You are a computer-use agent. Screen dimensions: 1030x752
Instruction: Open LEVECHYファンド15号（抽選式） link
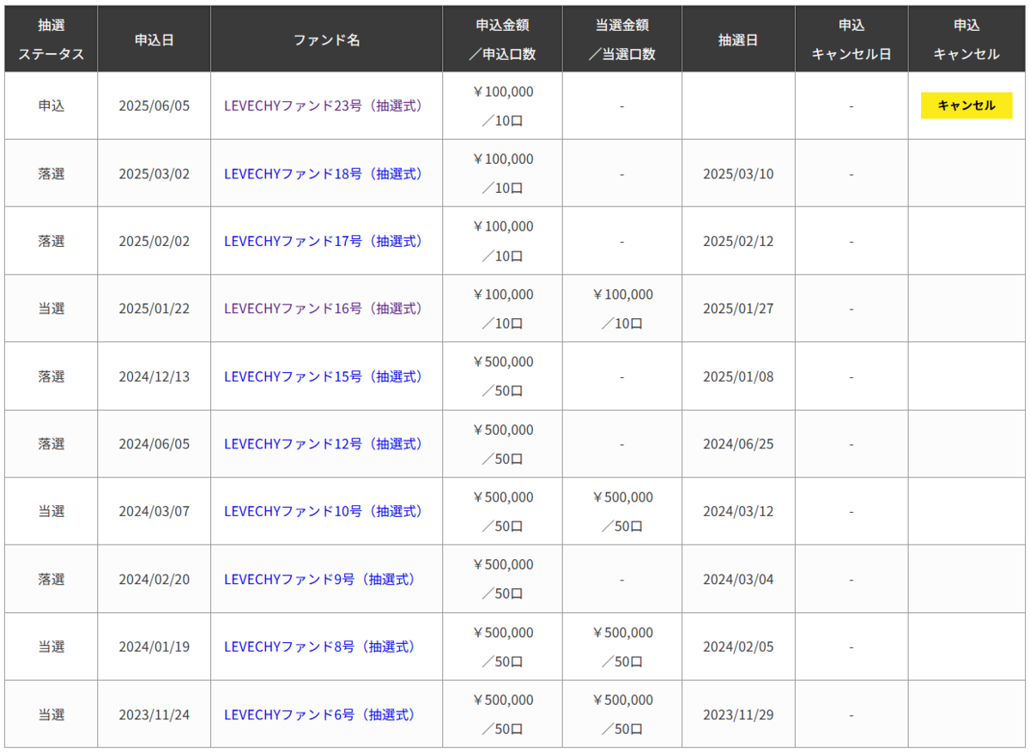[x=324, y=376]
